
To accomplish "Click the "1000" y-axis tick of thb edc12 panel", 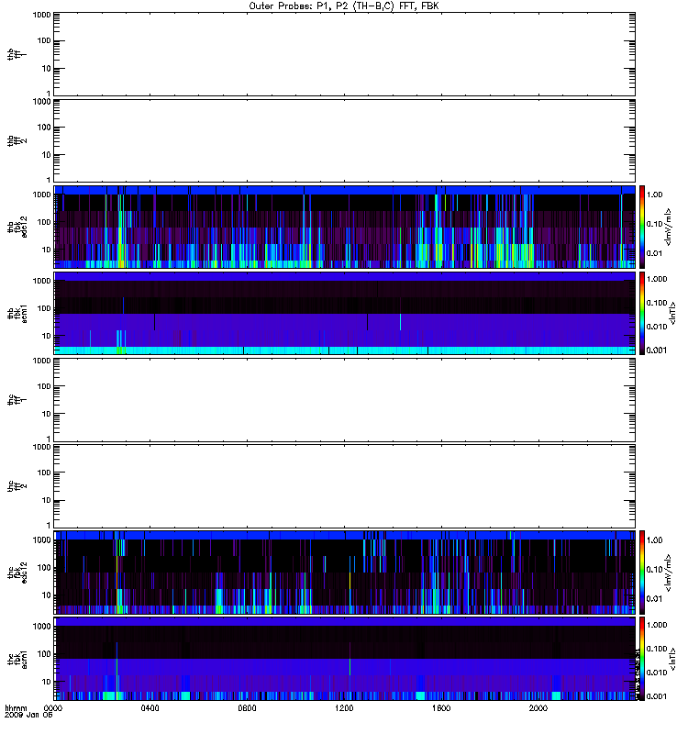I will point(41,195).
